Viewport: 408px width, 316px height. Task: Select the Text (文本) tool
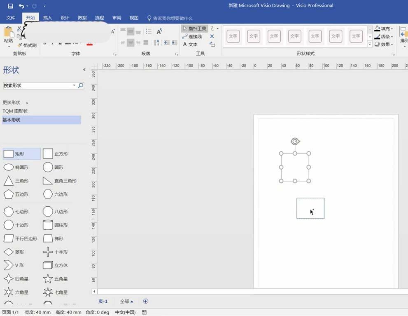tap(190, 44)
